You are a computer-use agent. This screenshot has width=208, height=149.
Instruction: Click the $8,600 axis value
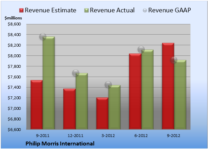(x=14, y=24)
